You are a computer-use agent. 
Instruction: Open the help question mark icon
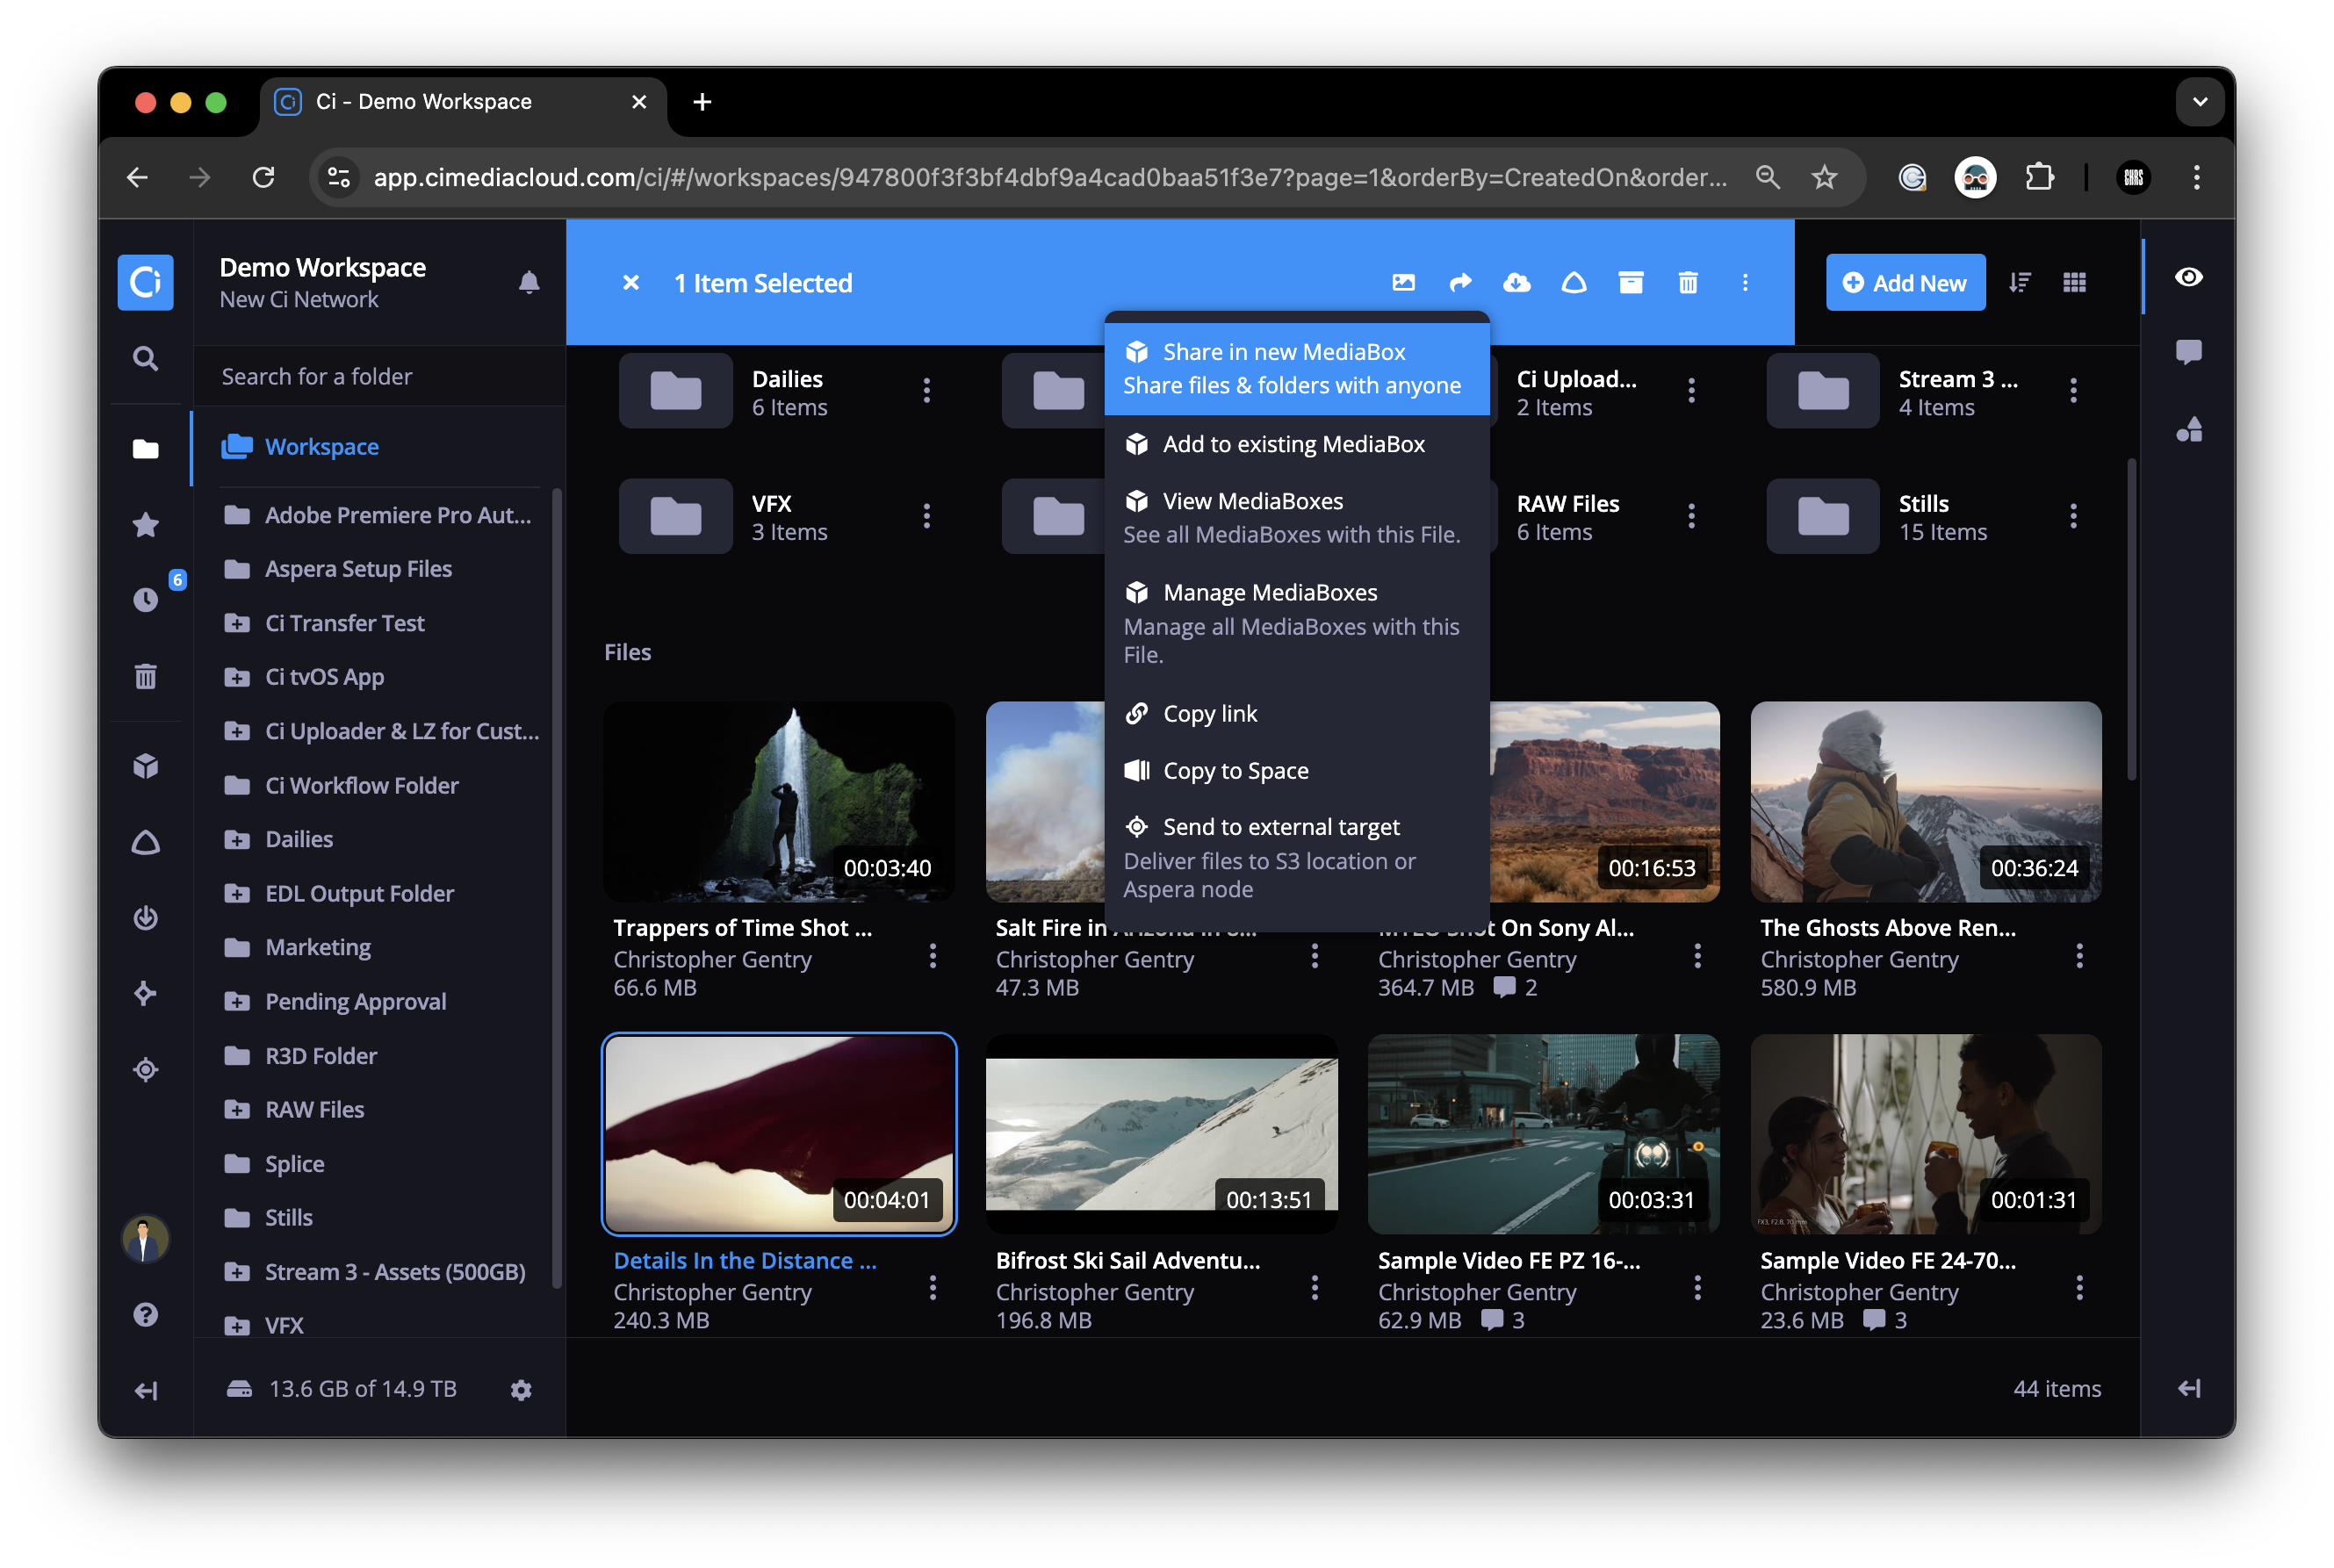[x=146, y=1314]
